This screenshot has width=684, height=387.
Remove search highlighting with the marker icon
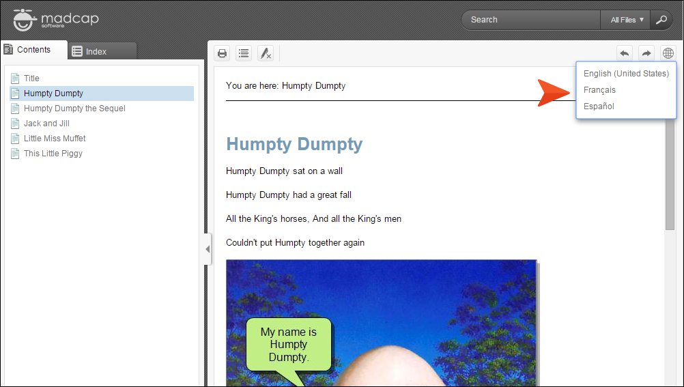point(266,53)
